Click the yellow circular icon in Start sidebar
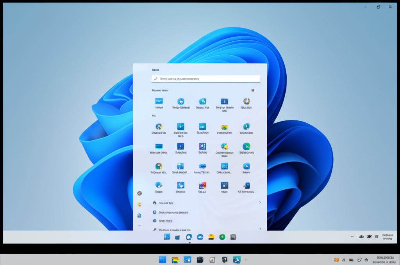400x265 pixels. tap(139, 205)
